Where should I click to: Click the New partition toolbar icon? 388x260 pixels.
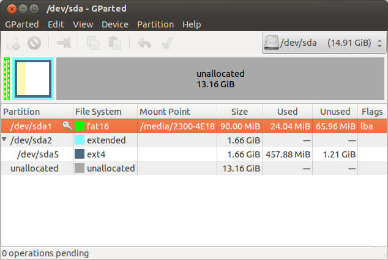13,43
